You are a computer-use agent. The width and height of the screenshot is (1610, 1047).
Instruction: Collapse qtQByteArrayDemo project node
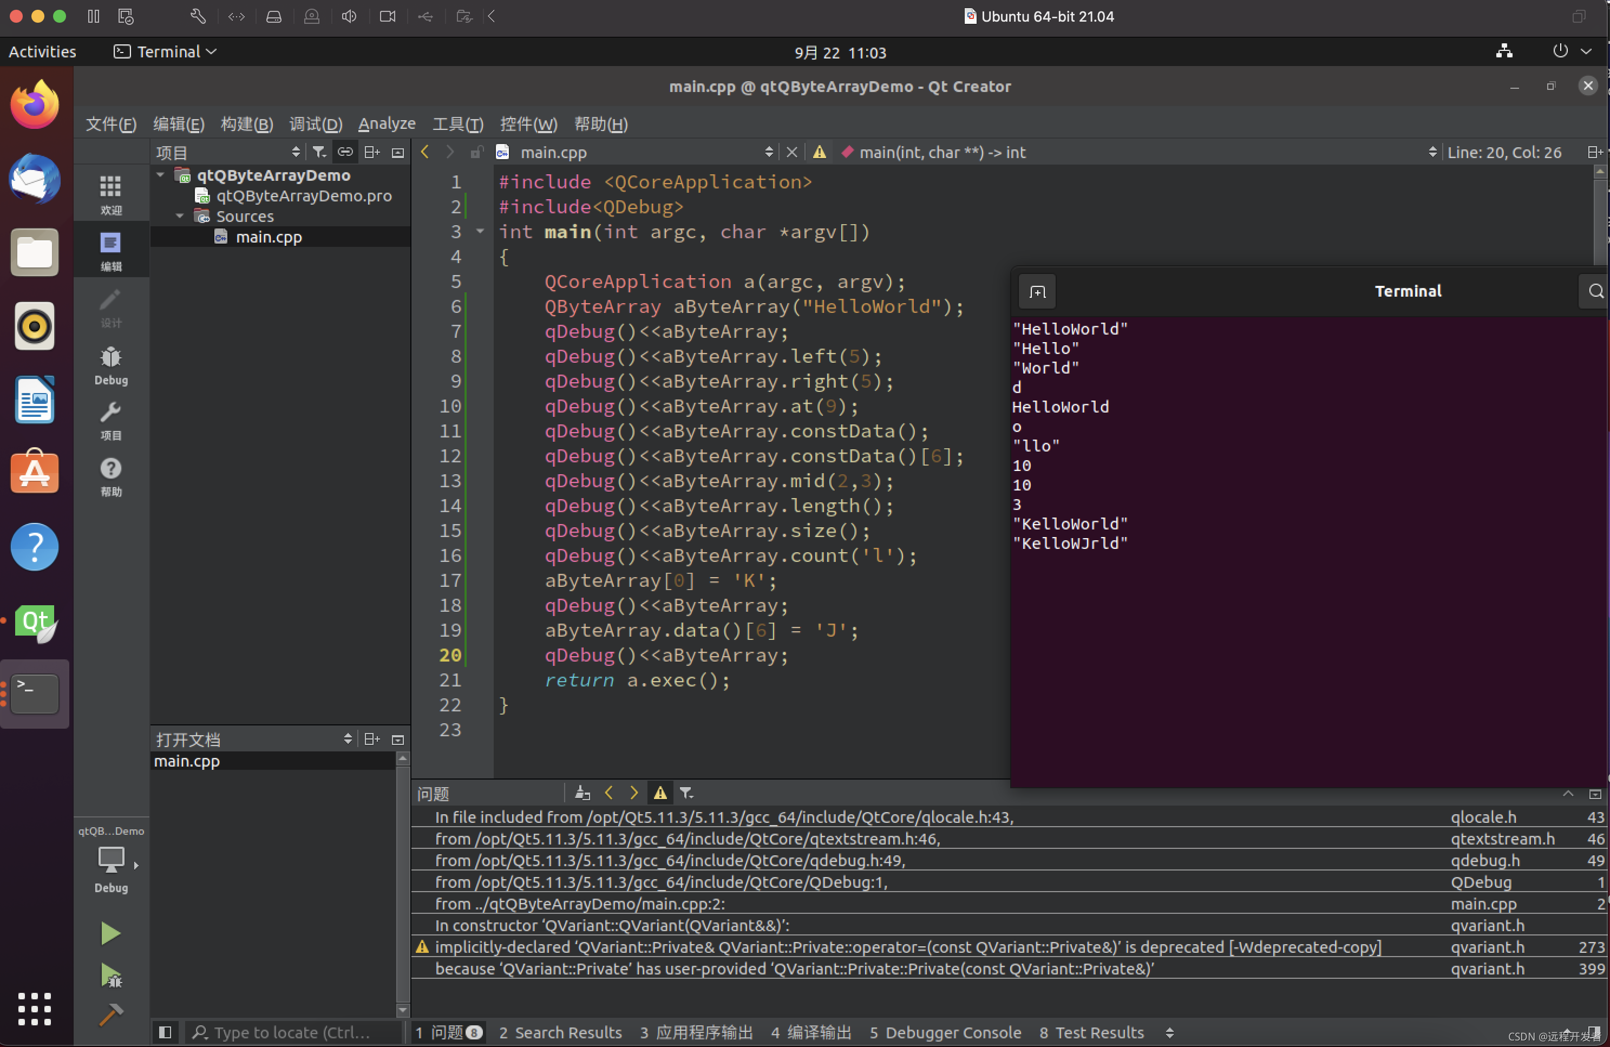[161, 175]
